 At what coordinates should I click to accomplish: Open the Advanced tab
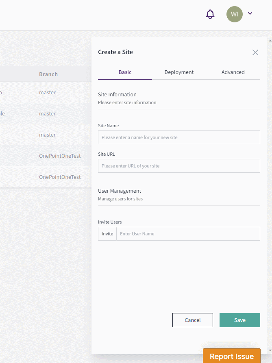[233, 72]
